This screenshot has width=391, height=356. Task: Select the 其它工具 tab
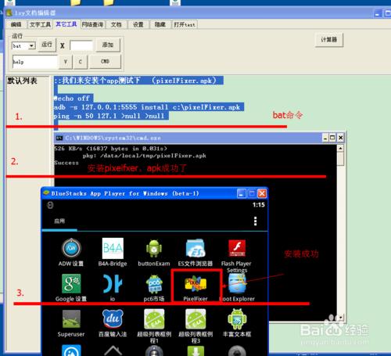pos(66,24)
